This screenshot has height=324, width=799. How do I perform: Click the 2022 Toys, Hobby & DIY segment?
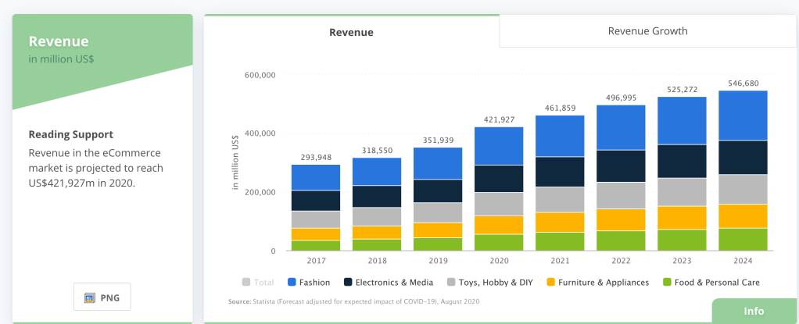tap(621, 195)
